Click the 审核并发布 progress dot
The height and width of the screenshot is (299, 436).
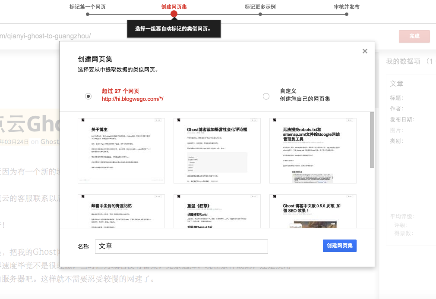[347, 14]
